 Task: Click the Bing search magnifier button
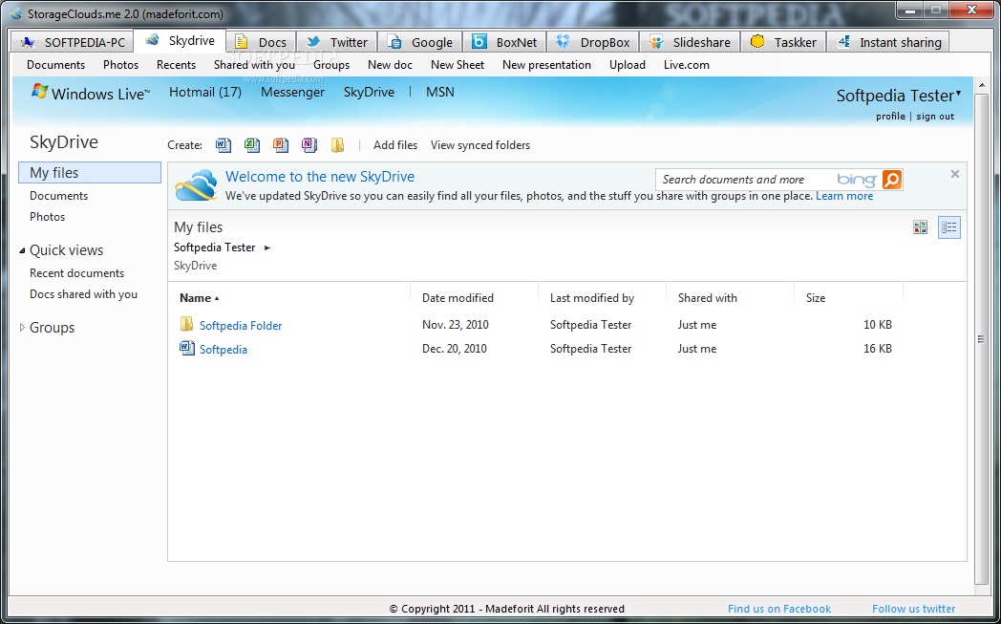[892, 180]
